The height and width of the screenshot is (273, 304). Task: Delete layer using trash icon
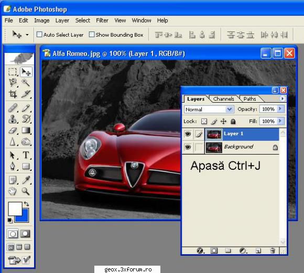tap(273, 250)
